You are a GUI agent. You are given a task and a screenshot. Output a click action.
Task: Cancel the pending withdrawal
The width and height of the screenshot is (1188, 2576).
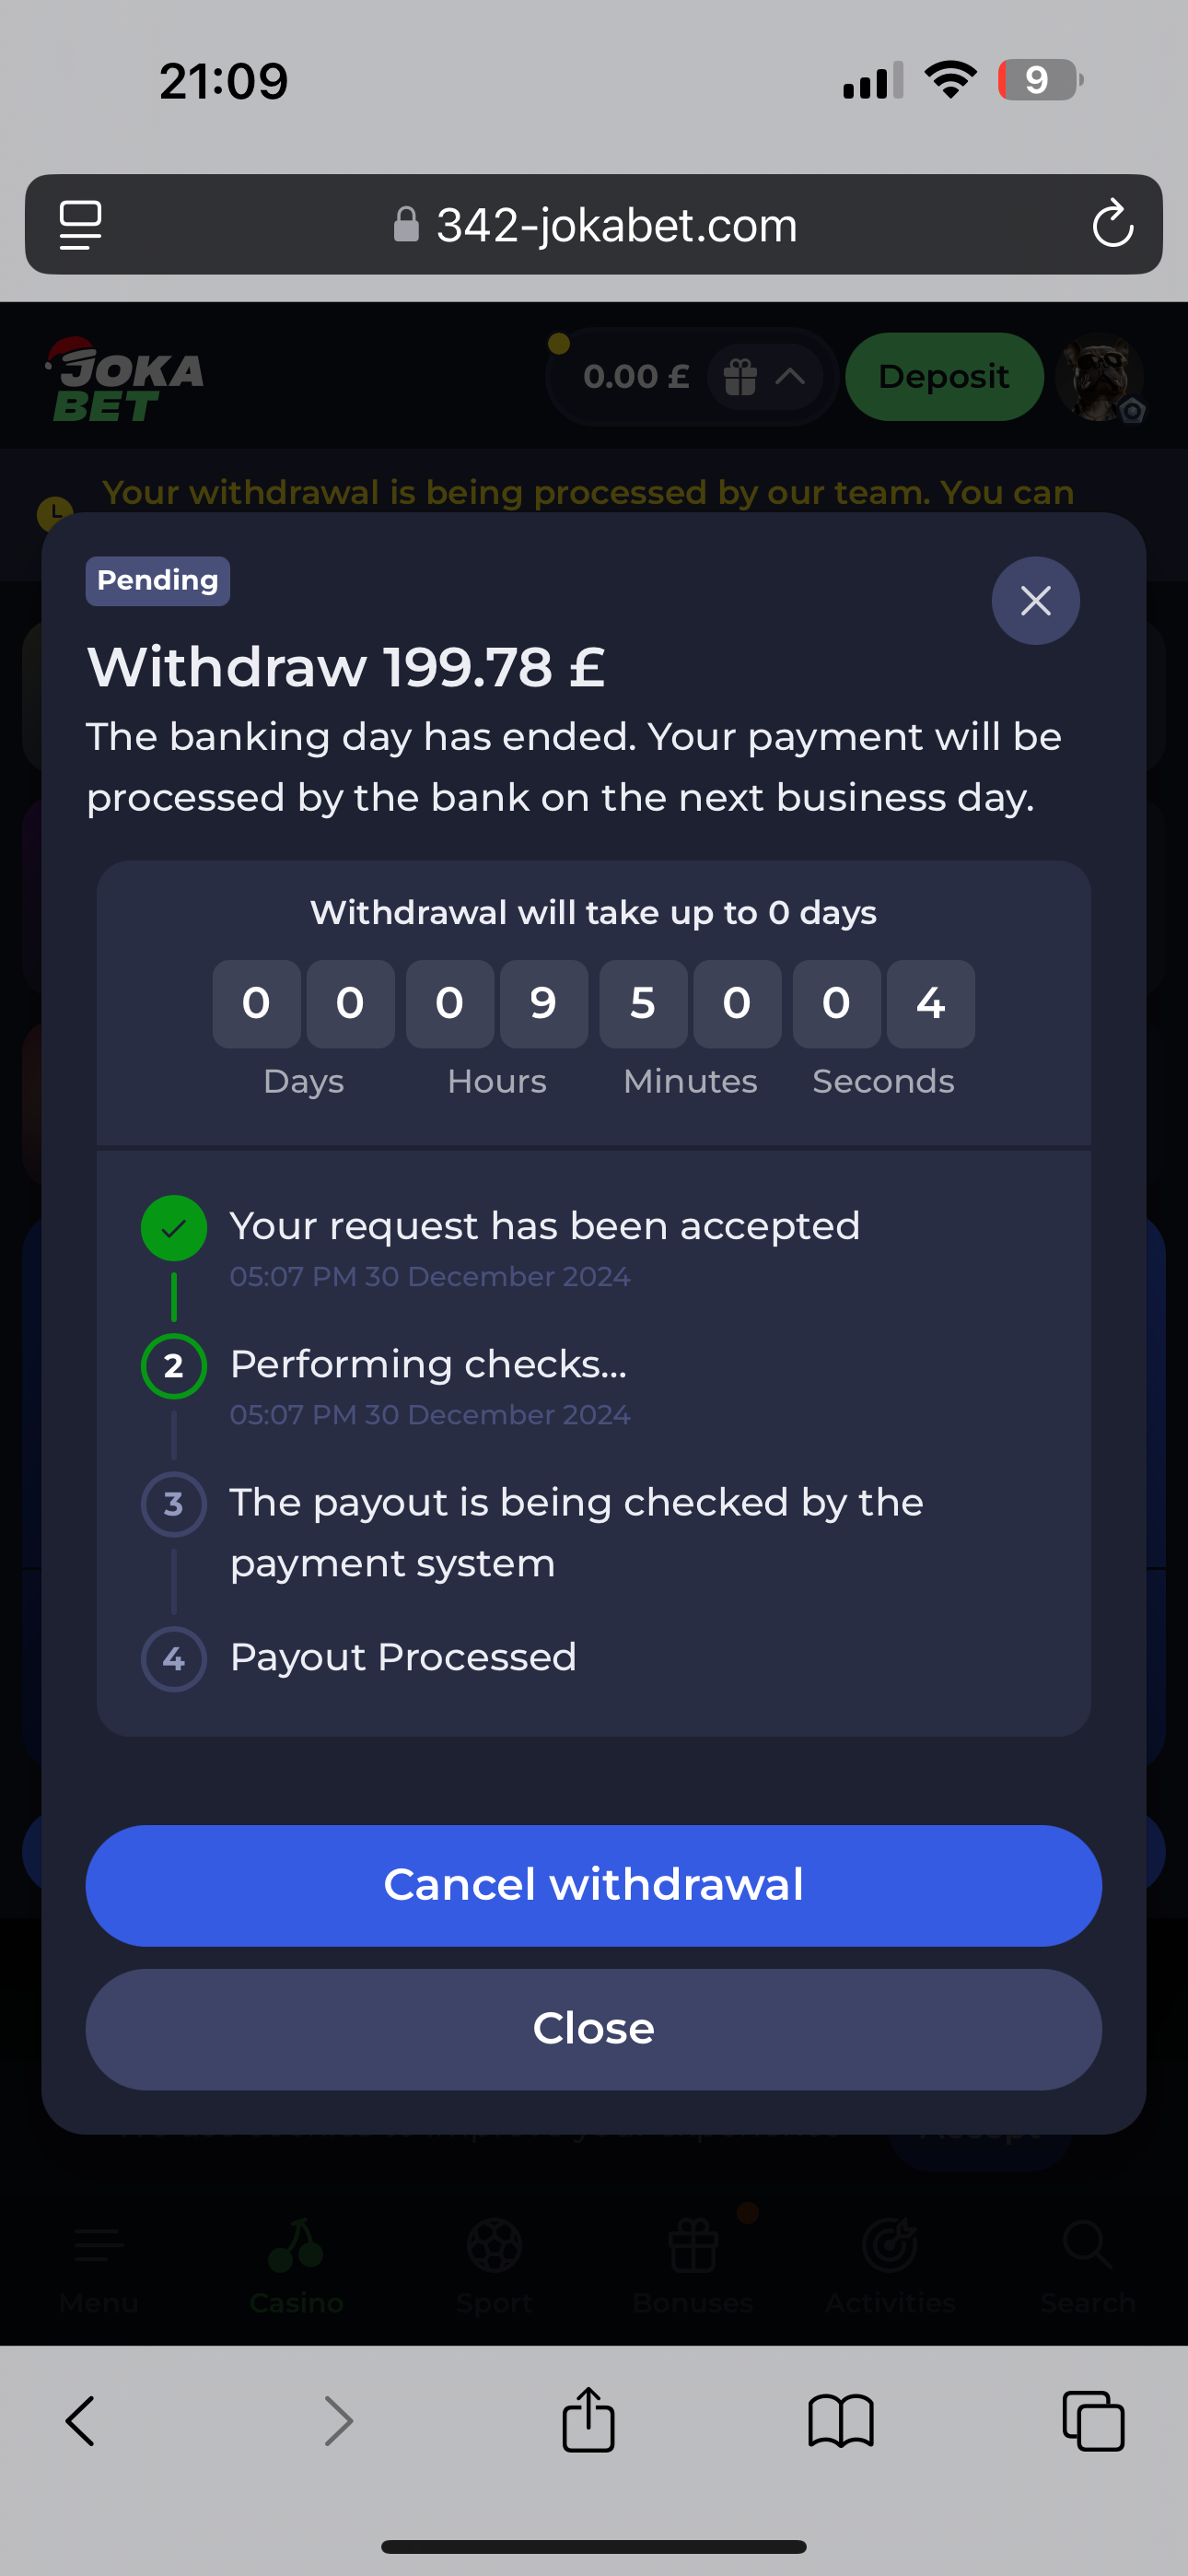(x=593, y=1885)
